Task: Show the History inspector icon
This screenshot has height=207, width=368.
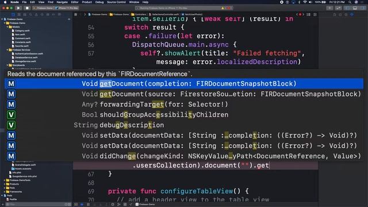Action: pyautogui.click(x=340, y=14)
